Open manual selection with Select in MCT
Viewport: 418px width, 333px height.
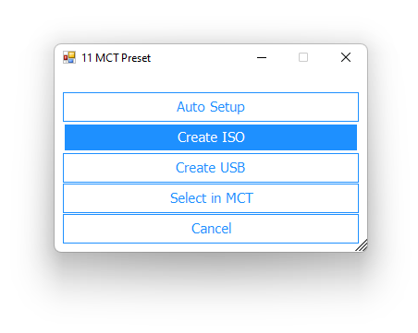(x=211, y=198)
